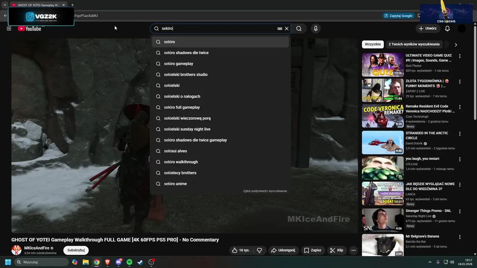
Task: Select 'sekiro full gameplay' suggestion
Action: tap(220, 107)
